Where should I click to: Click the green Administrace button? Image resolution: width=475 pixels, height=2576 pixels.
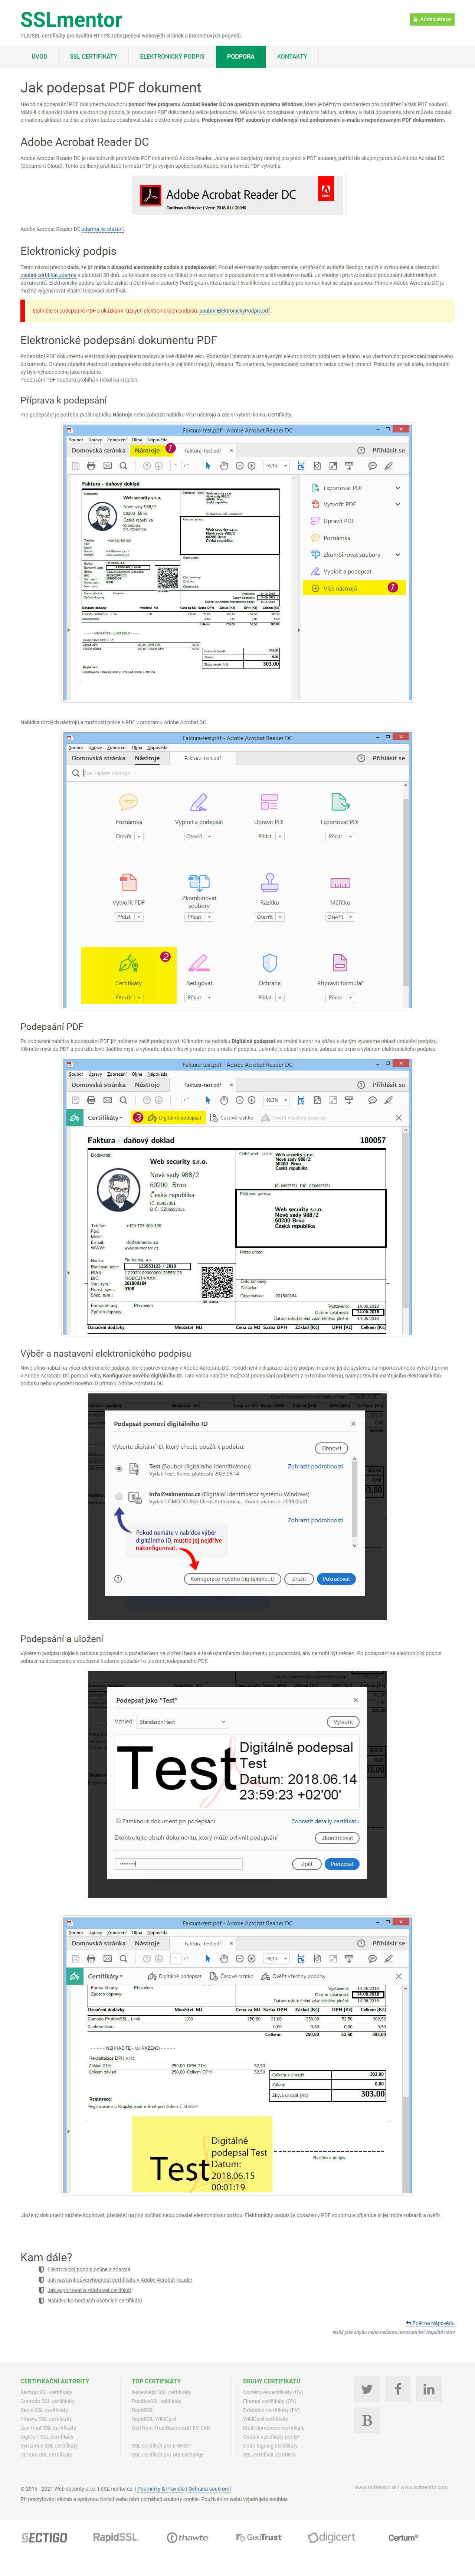[x=432, y=19]
